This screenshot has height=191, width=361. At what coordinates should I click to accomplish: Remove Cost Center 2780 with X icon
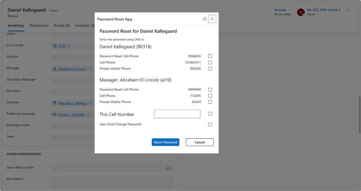pos(68,46)
